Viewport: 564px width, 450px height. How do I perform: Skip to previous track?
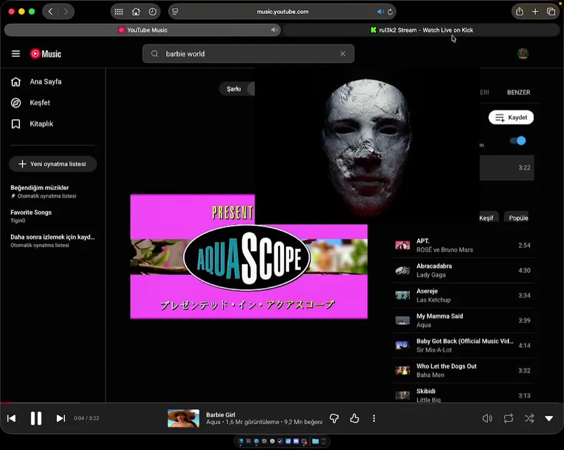[11, 418]
